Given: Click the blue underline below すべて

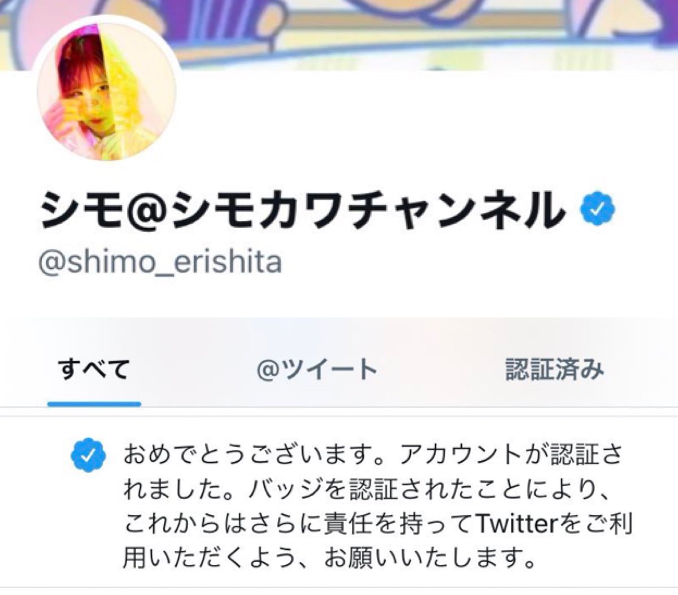Looking at the screenshot, I should (94, 404).
